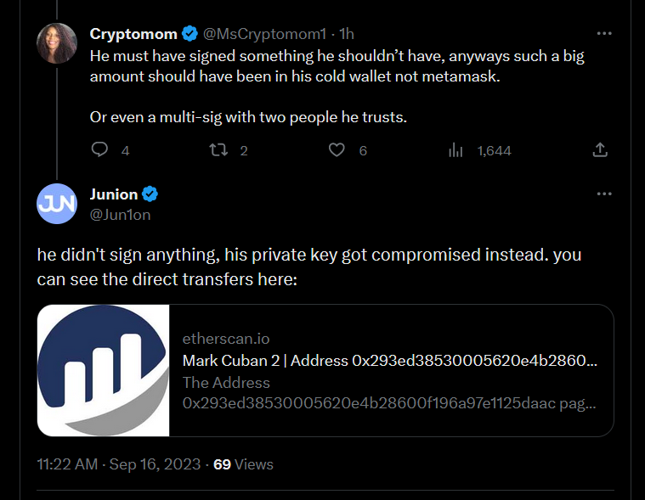Share Cryptomom's tweet via upload icon
The height and width of the screenshot is (500, 645).
point(599,150)
